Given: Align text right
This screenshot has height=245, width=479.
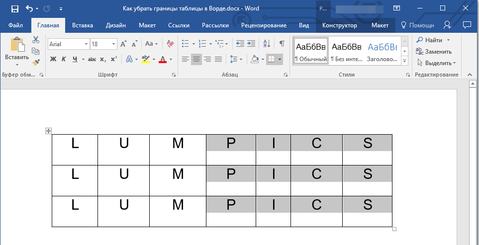Looking at the screenshot, I should [x=207, y=59].
